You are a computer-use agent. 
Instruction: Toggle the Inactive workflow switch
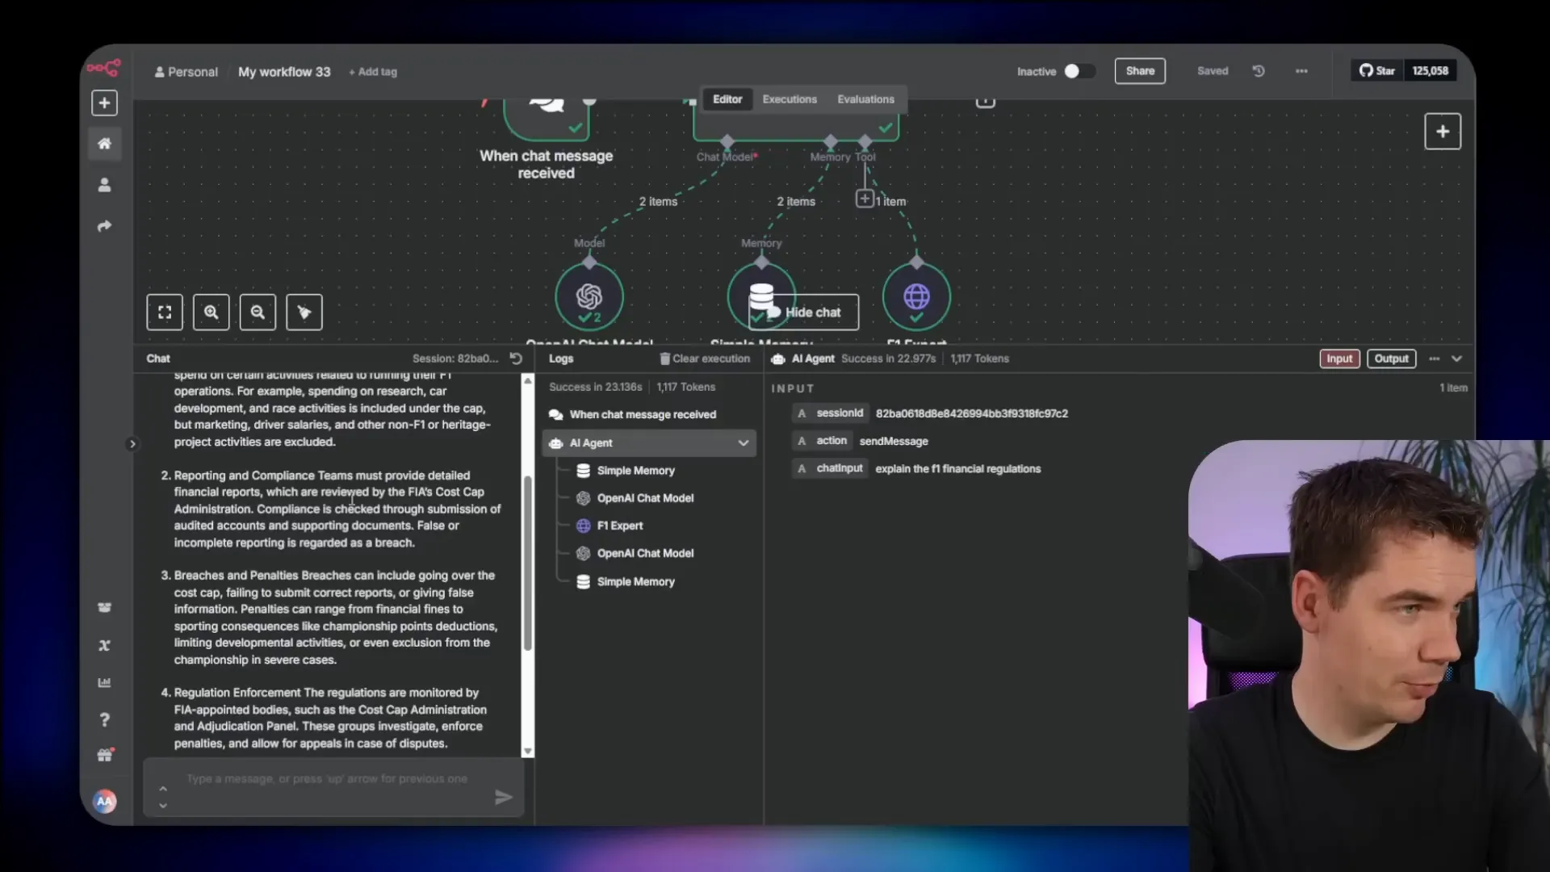coord(1079,71)
